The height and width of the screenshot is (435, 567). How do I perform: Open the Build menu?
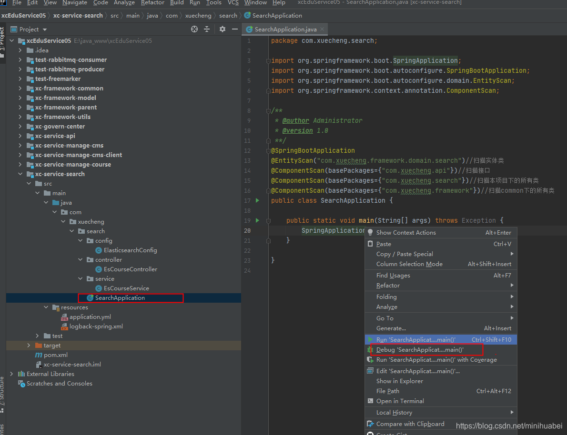click(x=176, y=2)
